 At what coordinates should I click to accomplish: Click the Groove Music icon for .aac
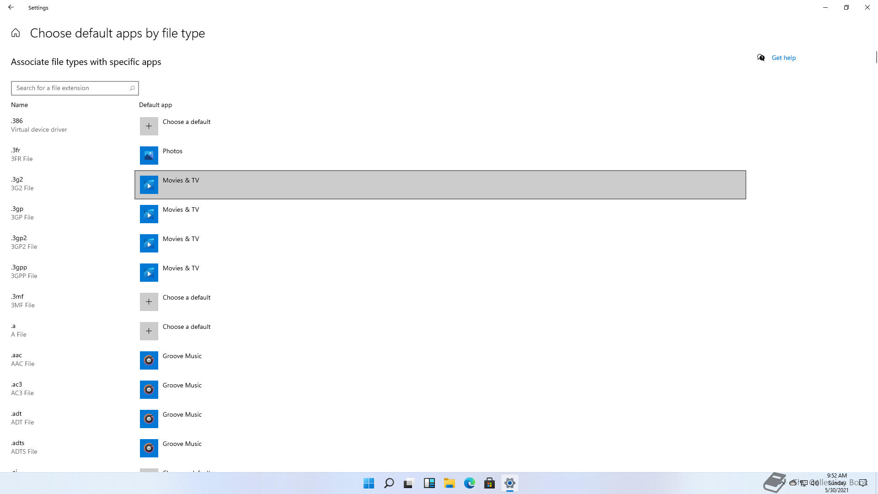(x=149, y=360)
